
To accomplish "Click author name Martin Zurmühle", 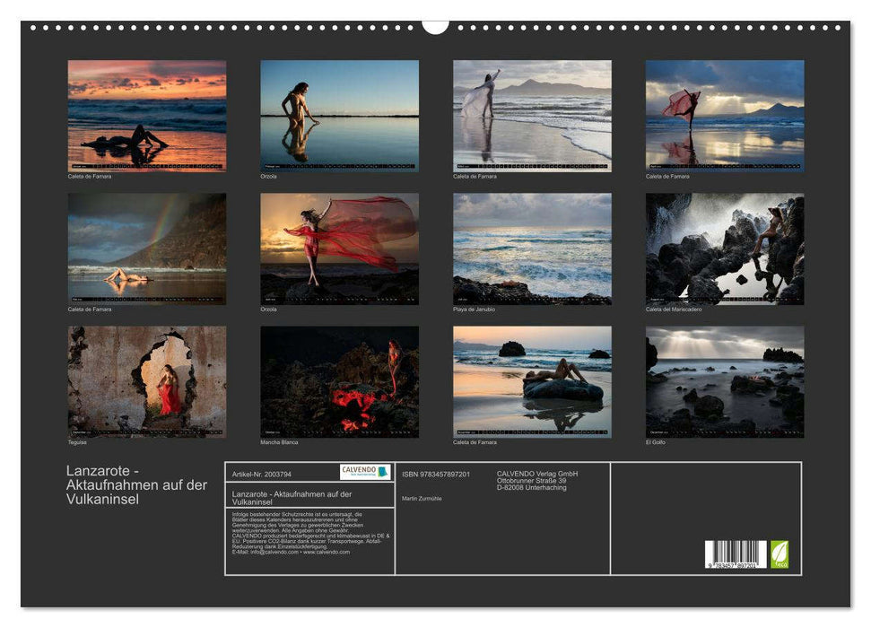I will tap(422, 498).
